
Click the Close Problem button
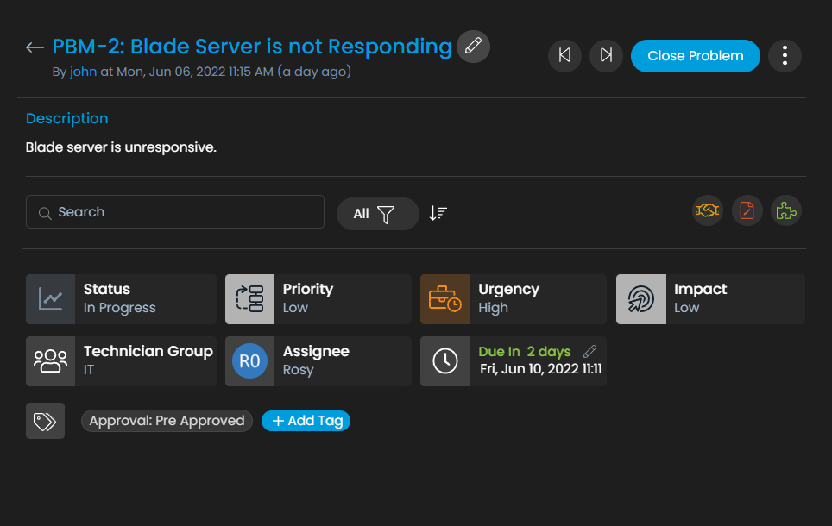click(x=695, y=56)
